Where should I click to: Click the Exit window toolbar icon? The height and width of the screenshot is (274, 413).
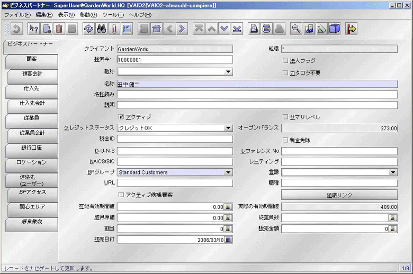[352, 29]
